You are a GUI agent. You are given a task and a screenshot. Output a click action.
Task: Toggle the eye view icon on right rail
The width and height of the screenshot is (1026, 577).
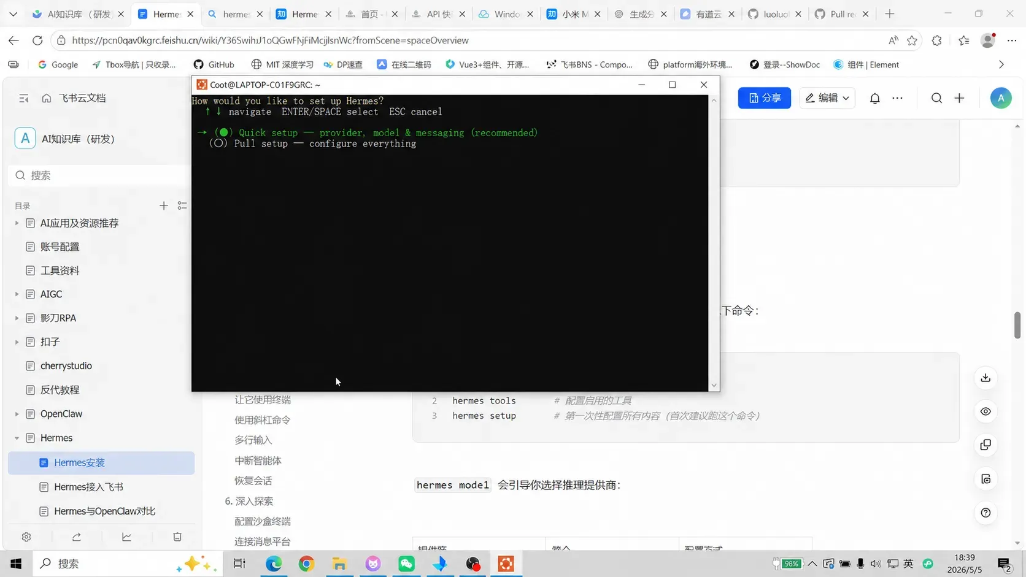click(985, 411)
